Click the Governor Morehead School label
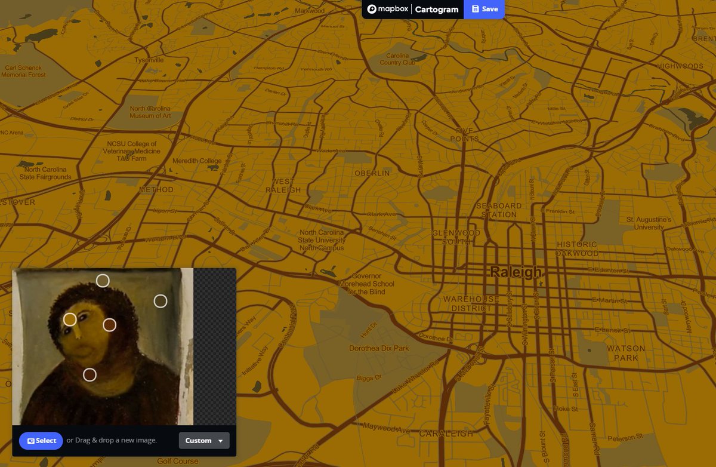The height and width of the screenshot is (467, 716). click(x=367, y=284)
